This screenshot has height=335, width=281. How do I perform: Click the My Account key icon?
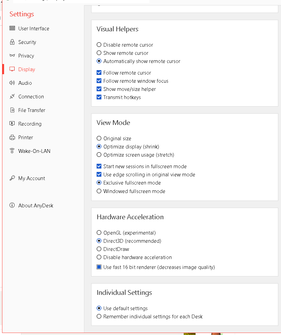(x=12, y=178)
